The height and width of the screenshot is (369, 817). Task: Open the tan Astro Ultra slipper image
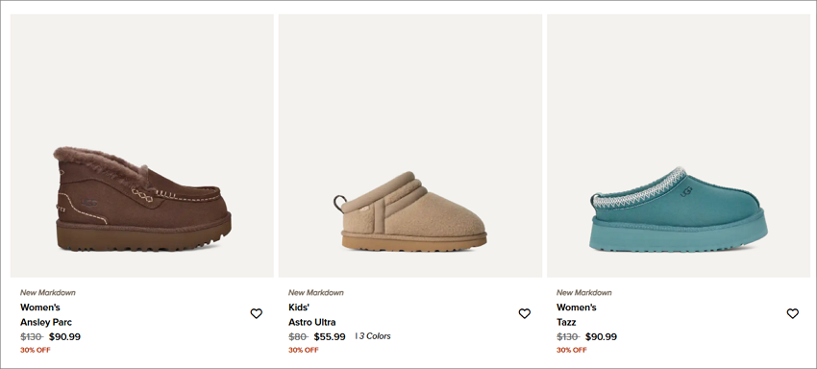click(410, 145)
